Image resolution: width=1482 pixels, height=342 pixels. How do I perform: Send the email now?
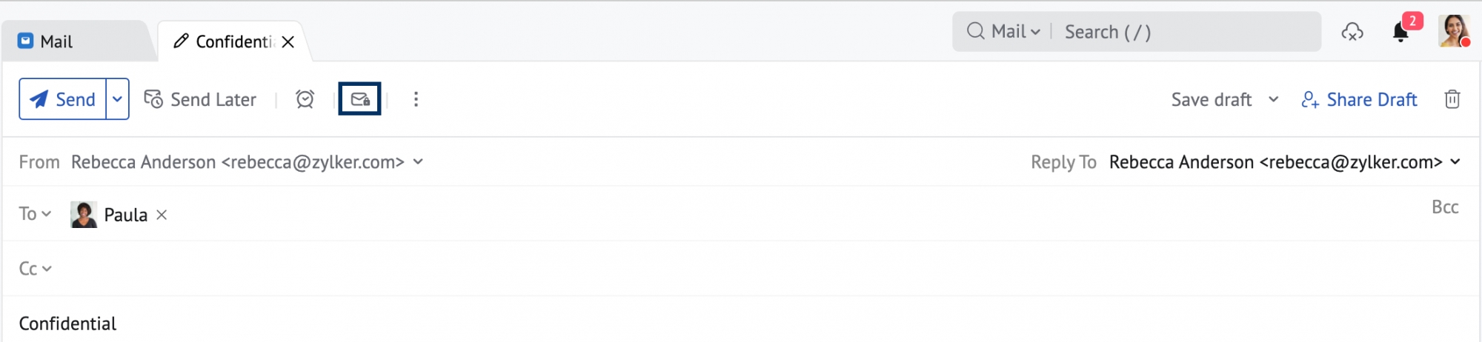[x=63, y=99]
